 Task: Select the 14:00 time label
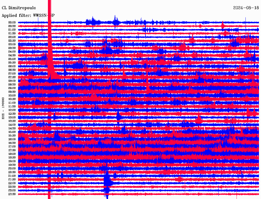click(12, 125)
